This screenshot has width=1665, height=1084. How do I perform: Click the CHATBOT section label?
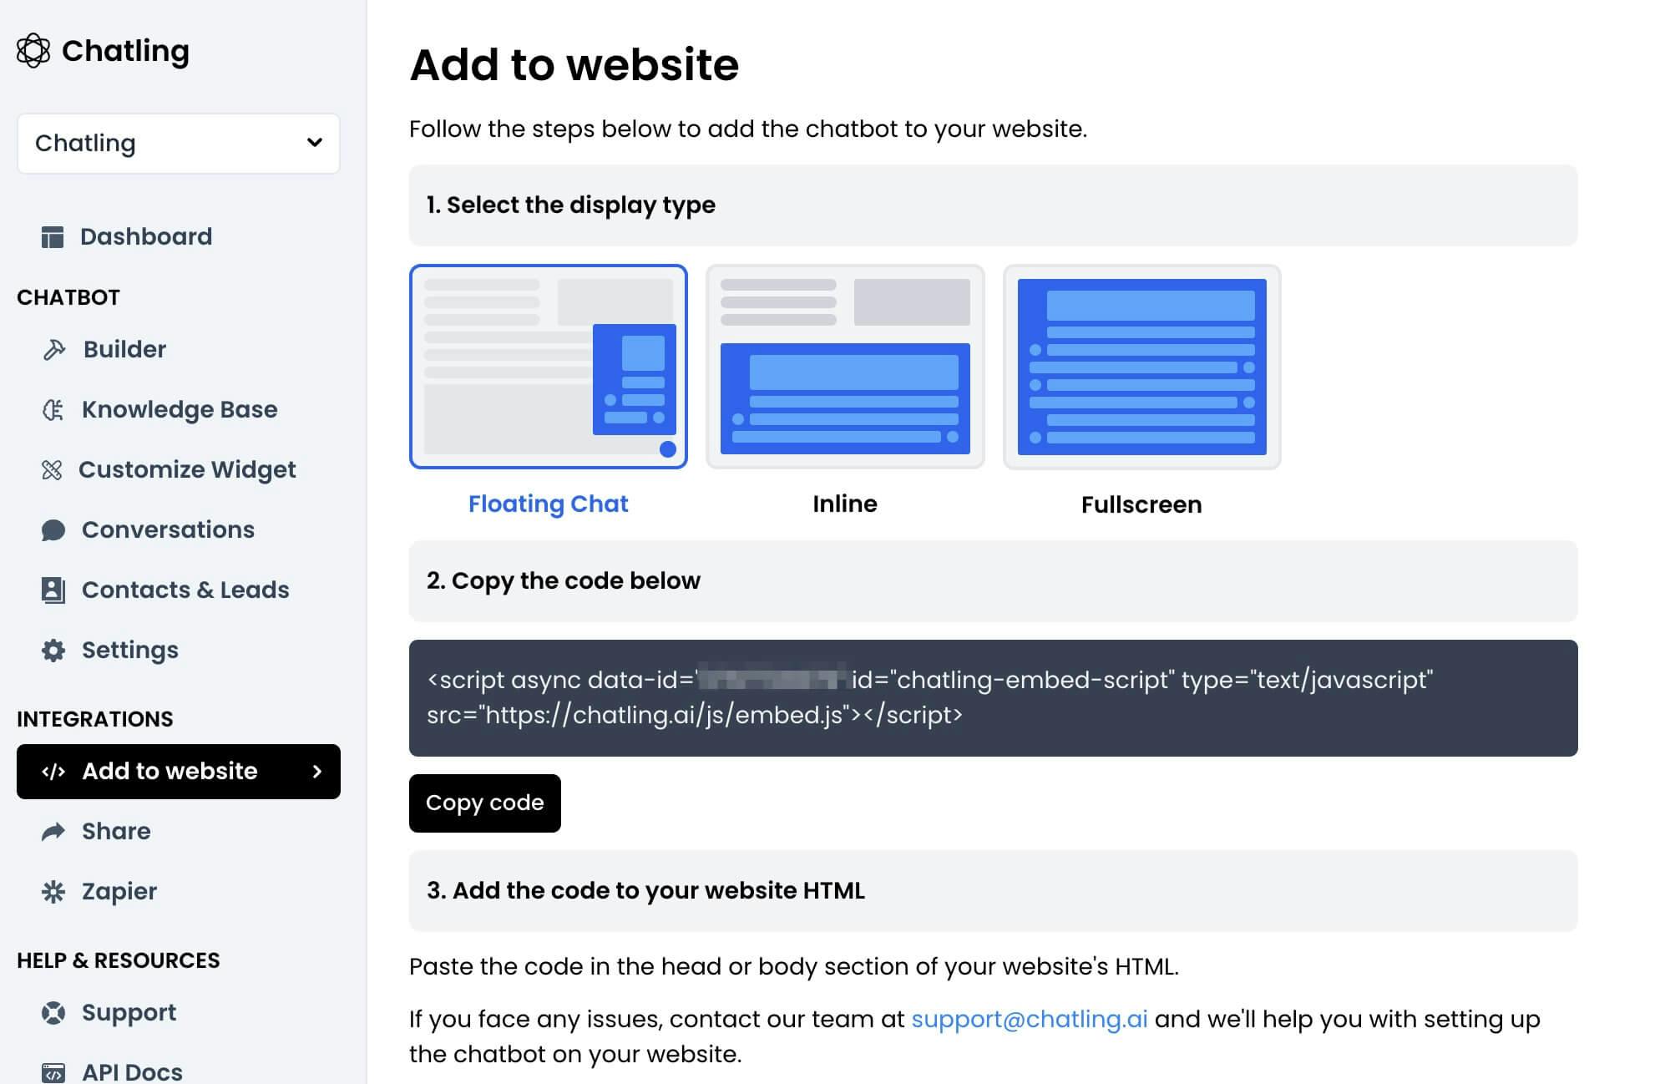pos(68,298)
